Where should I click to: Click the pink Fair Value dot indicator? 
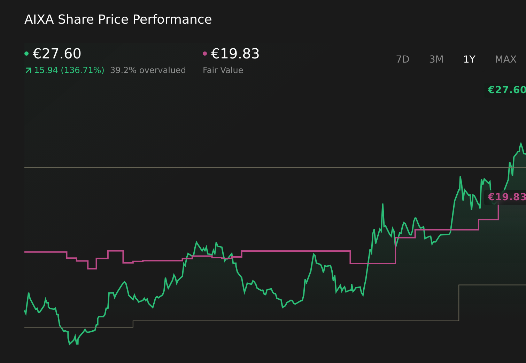[205, 53]
